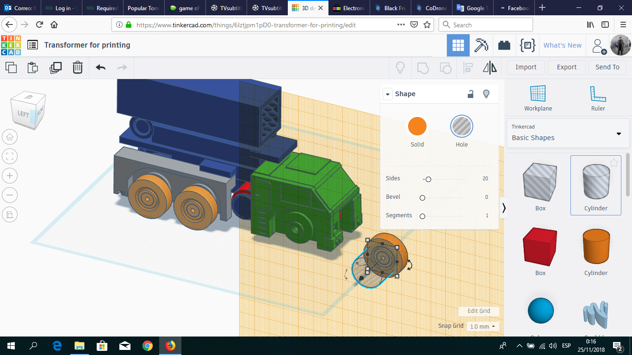Image resolution: width=632 pixels, height=355 pixels.
Task: Click the Solid orange color swatch
Action: tap(417, 127)
